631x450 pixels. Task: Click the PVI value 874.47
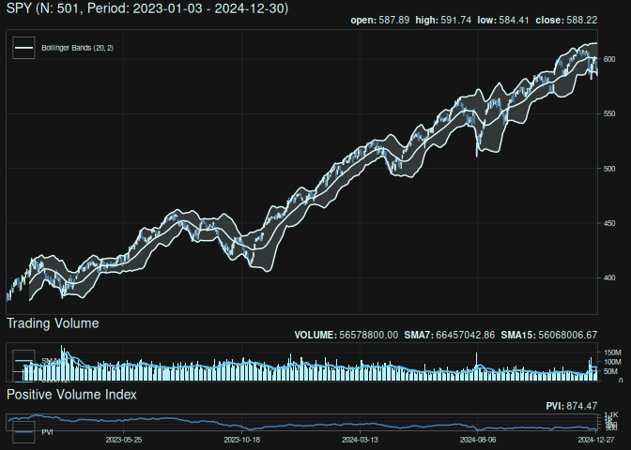pyautogui.click(x=582, y=406)
